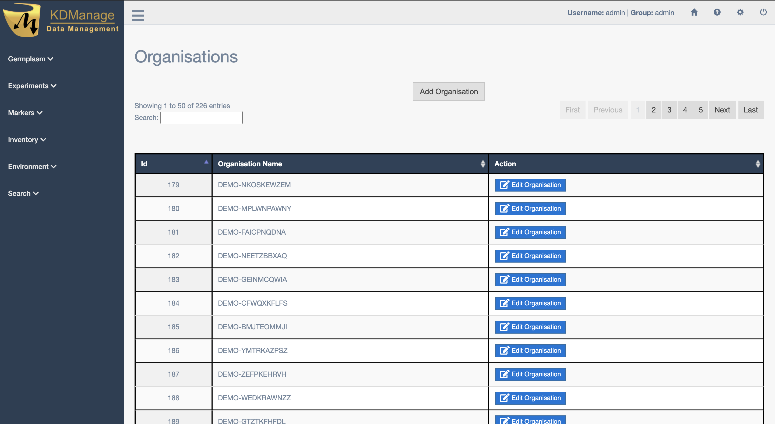Focus the Search input field
775x424 pixels.
click(x=201, y=118)
